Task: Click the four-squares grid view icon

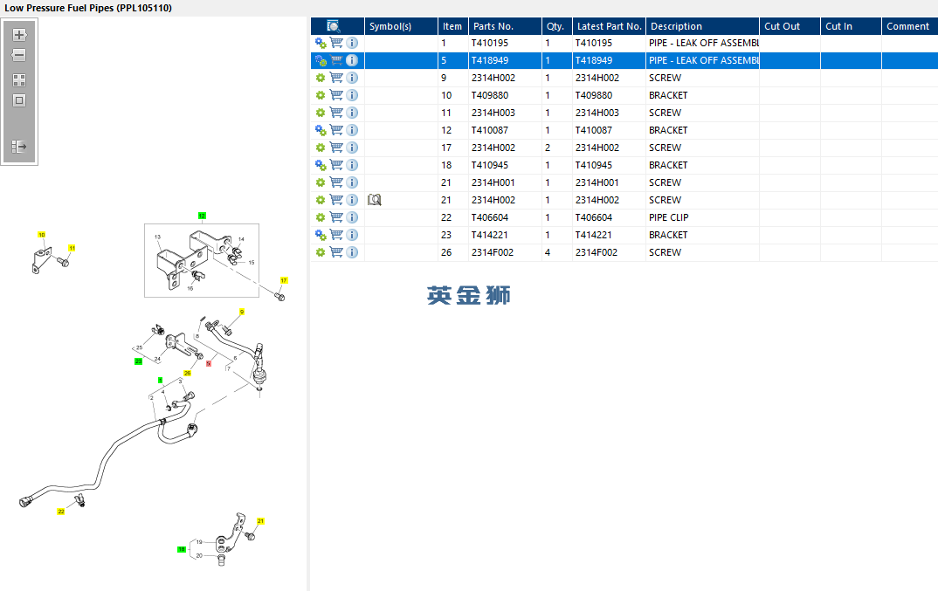Action: click(x=19, y=80)
